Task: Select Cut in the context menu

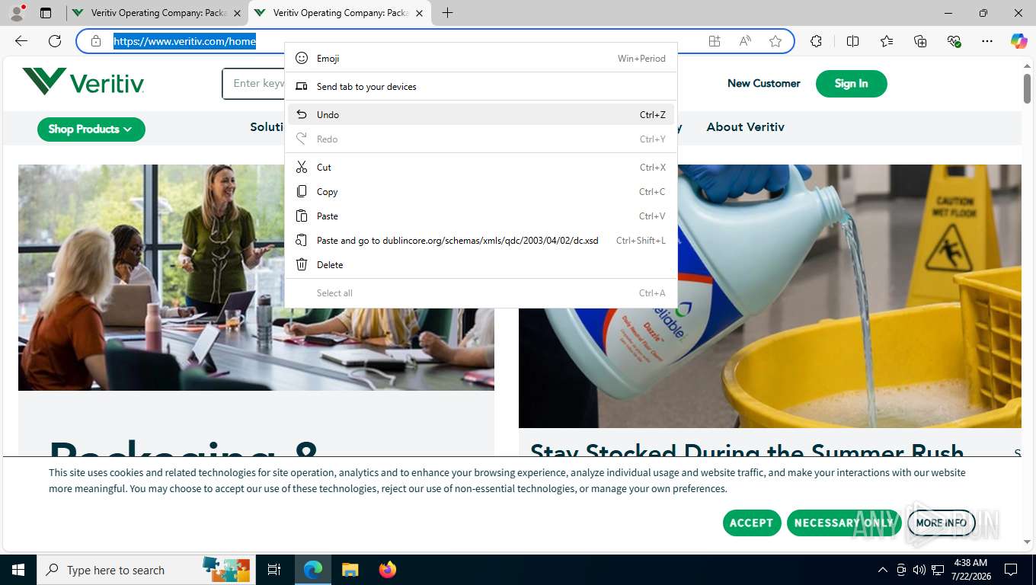Action: click(x=481, y=168)
